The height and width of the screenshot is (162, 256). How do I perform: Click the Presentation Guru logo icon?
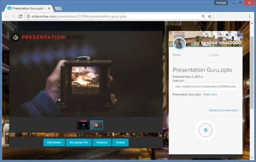pyautogui.click(x=16, y=37)
